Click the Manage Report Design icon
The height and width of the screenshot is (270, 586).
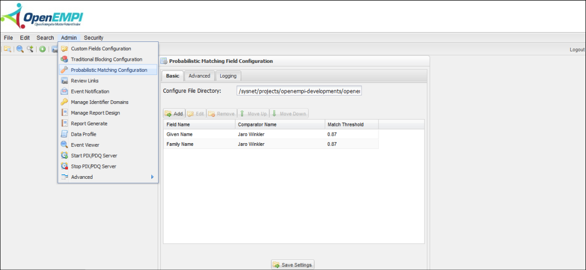(64, 113)
